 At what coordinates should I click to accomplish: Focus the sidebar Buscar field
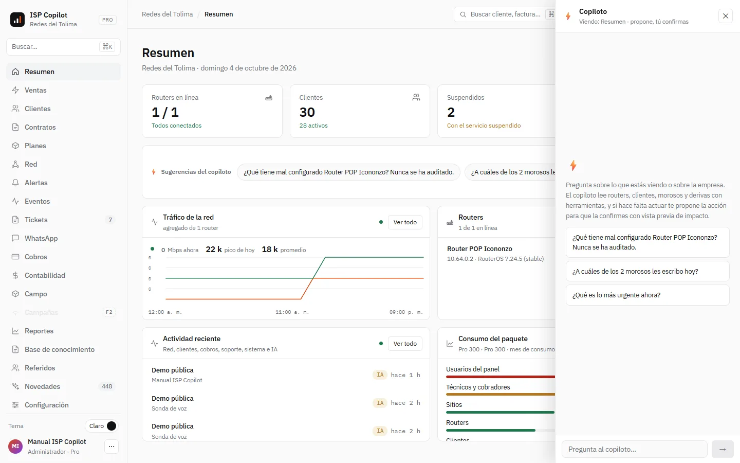click(x=63, y=46)
